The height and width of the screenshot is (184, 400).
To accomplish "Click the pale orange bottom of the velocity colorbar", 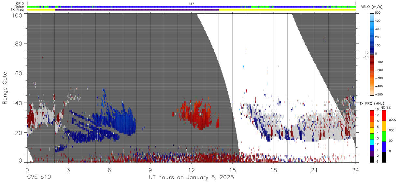I will point(373,91).
